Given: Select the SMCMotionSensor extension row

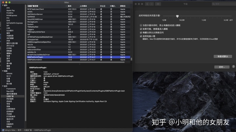Looking at the screenshot, I should point(79,14).
